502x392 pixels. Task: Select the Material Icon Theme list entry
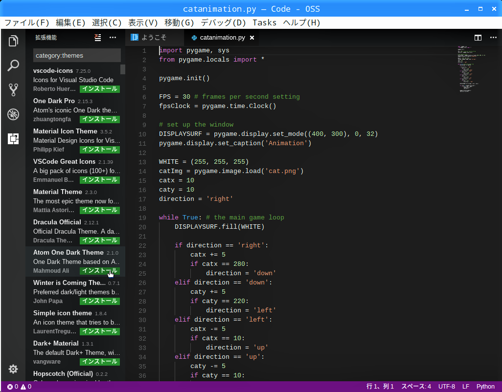click(75, 140)
